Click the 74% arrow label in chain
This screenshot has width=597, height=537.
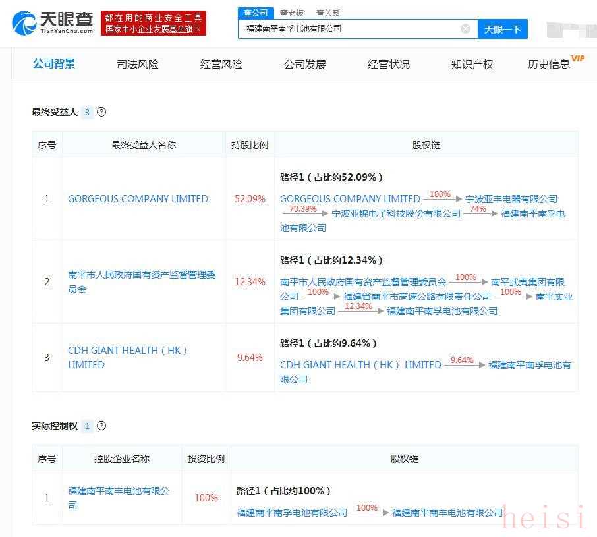pos(478,209)
